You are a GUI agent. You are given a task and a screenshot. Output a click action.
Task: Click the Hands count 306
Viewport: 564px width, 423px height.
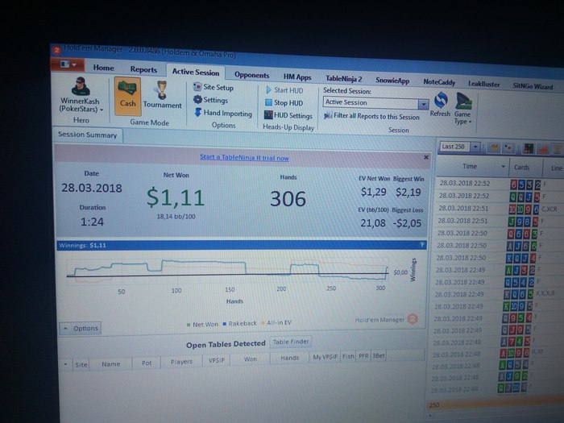(x=288, y=199)
